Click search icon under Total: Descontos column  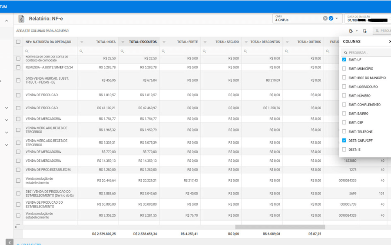point(245,51)
